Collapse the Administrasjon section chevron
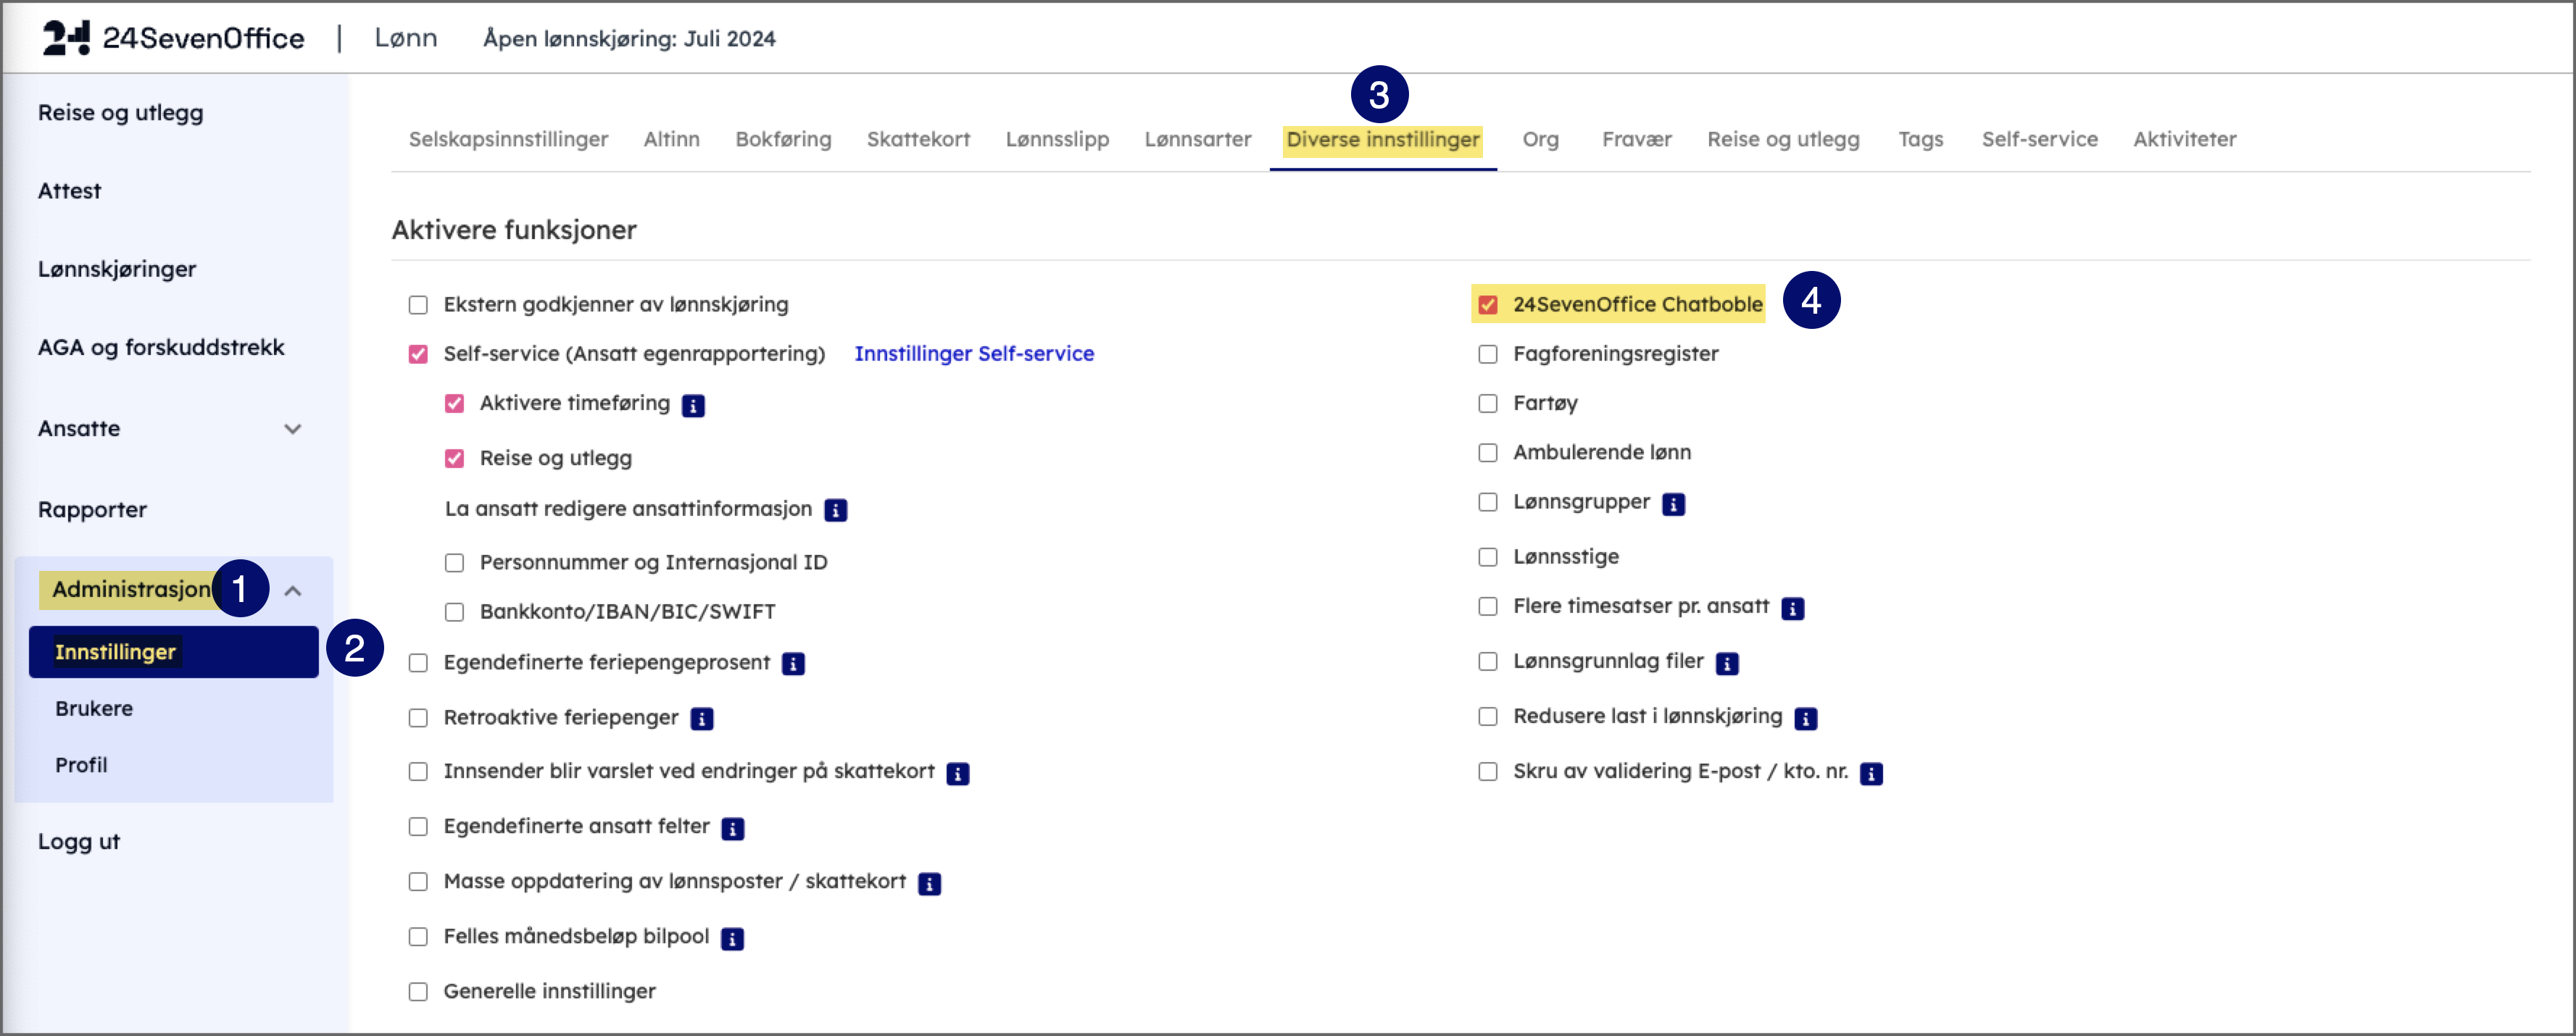2576x1036 pixels. click(x=292, y=591)
